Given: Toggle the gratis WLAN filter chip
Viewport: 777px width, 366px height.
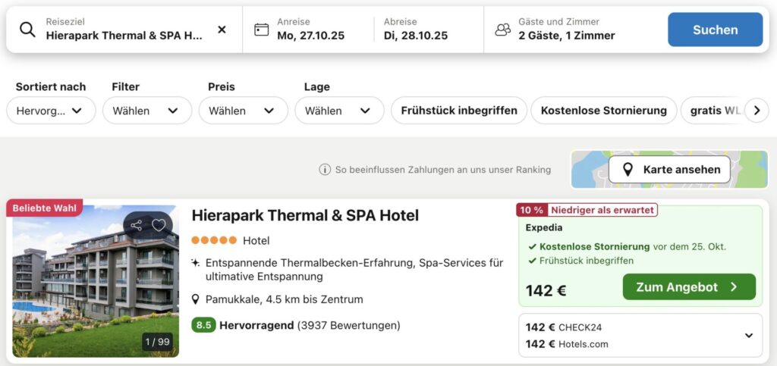Looking at the screenshot, I should point(713,111).
